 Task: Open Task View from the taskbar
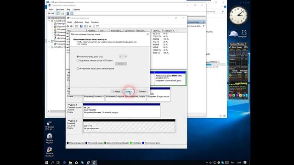point(58,163)
